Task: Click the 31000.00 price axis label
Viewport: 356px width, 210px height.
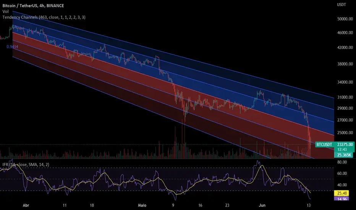Action: point(345,97)
